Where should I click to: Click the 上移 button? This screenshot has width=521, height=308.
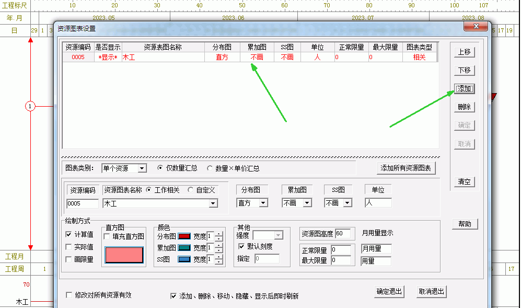pyautogui.click(x=464, y=52)
